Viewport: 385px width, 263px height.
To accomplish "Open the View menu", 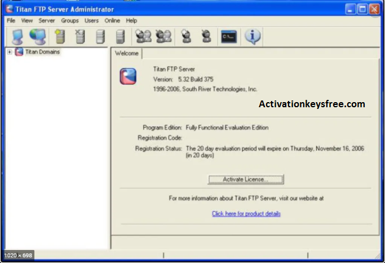I will (x=26, y=21).
